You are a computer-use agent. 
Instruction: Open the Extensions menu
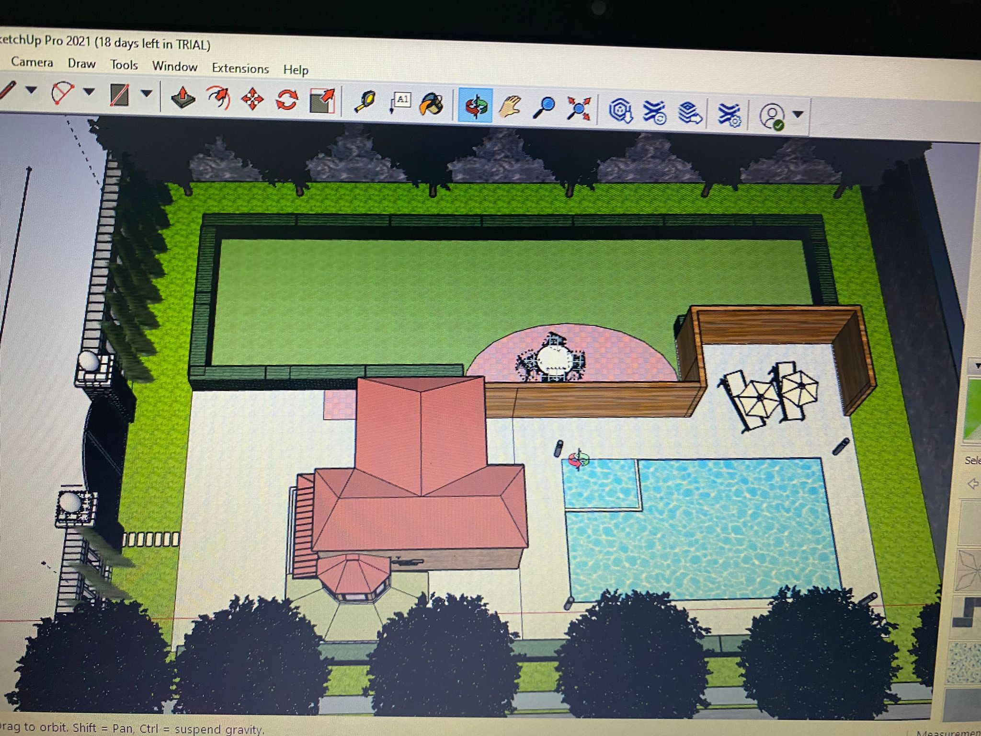tap(240, 68)
